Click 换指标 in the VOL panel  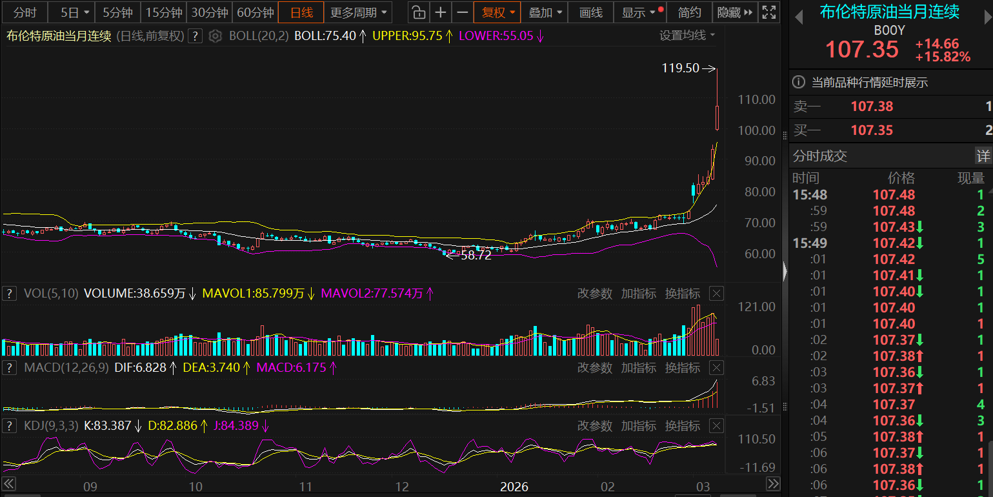pos(682,294)
